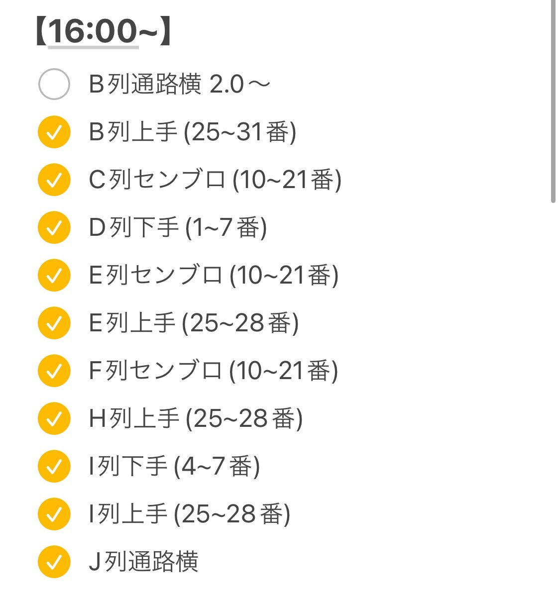Click the C列センブロ (10~21番) item text

(x=215, y=180)
